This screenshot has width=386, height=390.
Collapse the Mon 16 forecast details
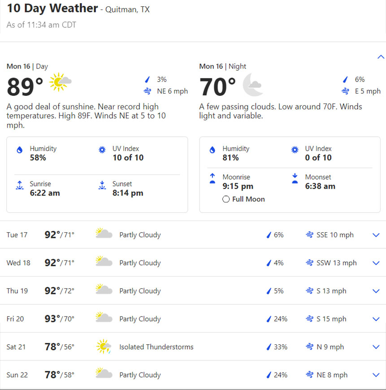[381, 57]
